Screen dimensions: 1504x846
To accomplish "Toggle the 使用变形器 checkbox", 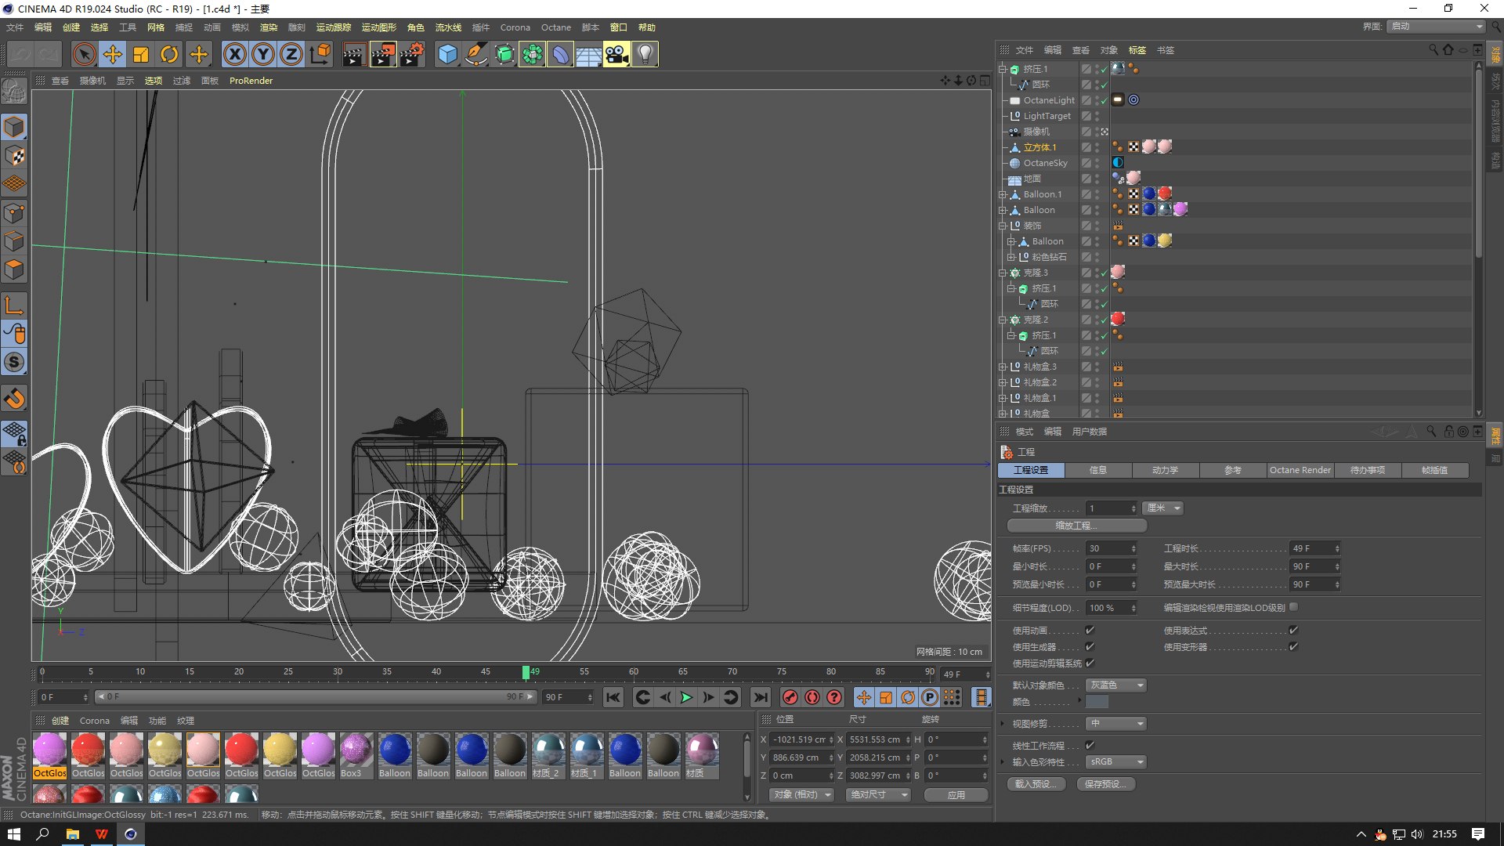I will tap(1293, 646).
